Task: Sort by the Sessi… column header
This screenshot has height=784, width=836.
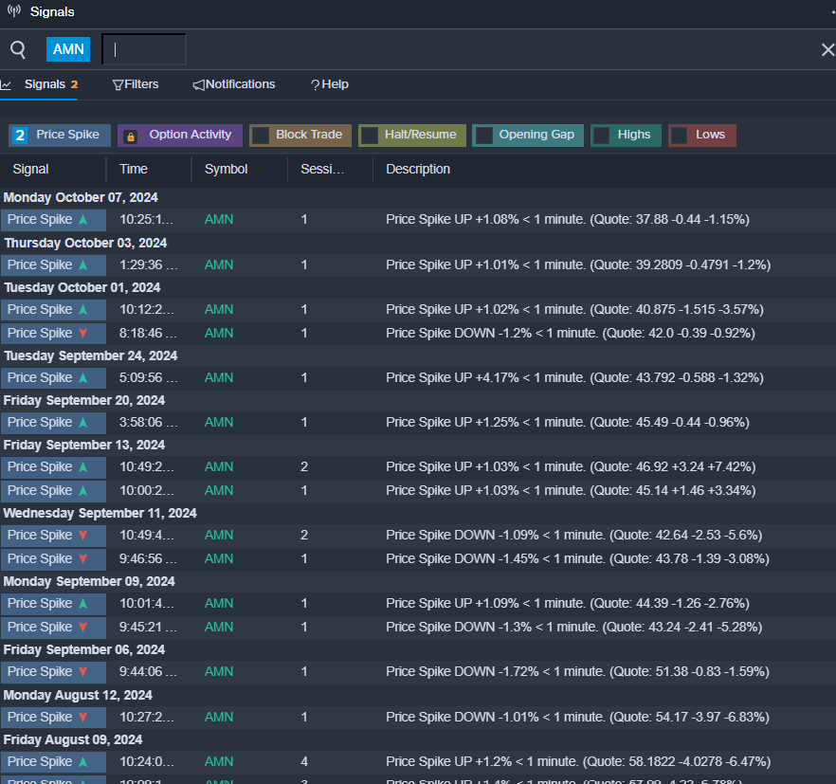Action: coord(322,169)
